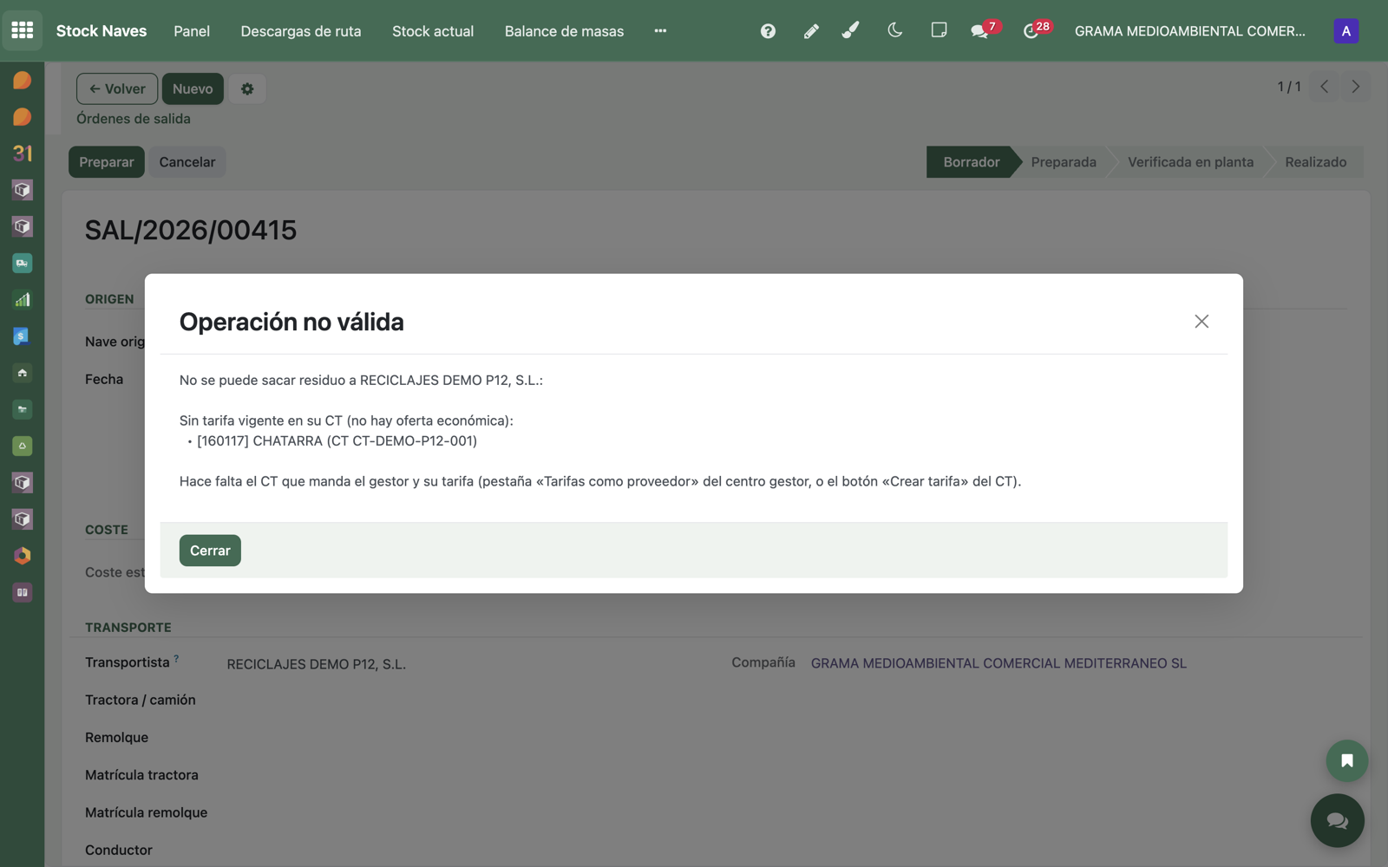Open Descargas de ruta menu
This screenshot has width=1388, height=867.
click(301, 31)
